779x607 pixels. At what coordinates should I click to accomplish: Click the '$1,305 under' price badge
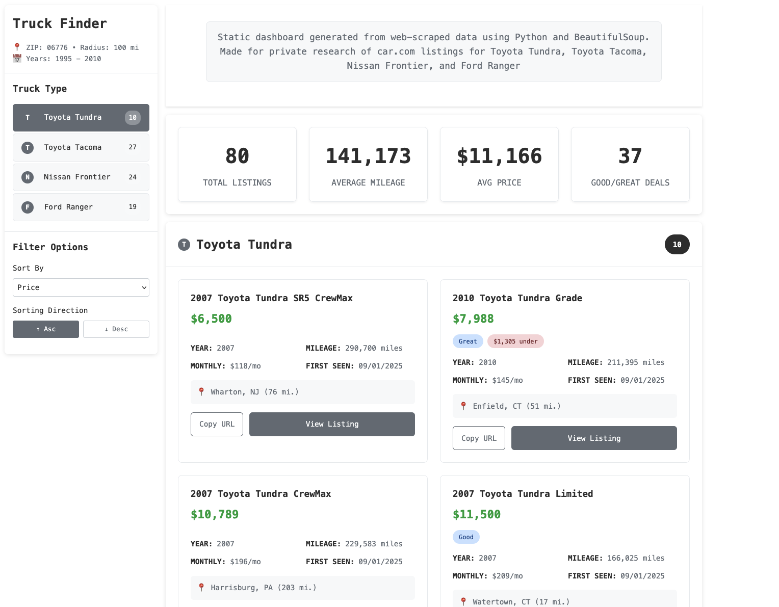pos(515,341)
